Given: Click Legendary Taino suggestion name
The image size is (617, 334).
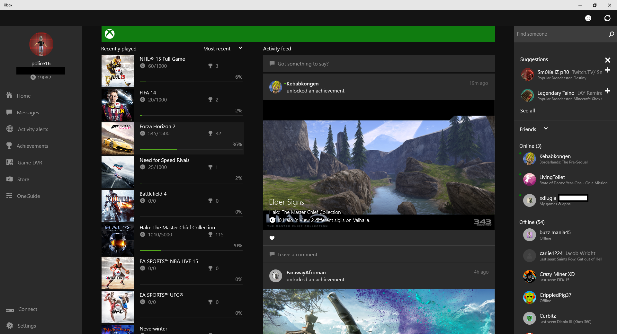Looking at the screenshot, I should click(556, 93).
